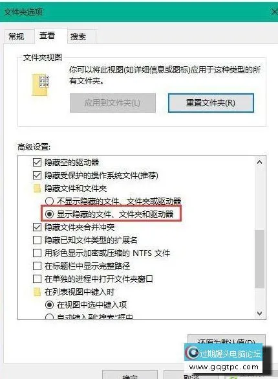278x379 pixels.
Task: Check 在标题栏中显示完整路径 option
Action: pos(37,266)
